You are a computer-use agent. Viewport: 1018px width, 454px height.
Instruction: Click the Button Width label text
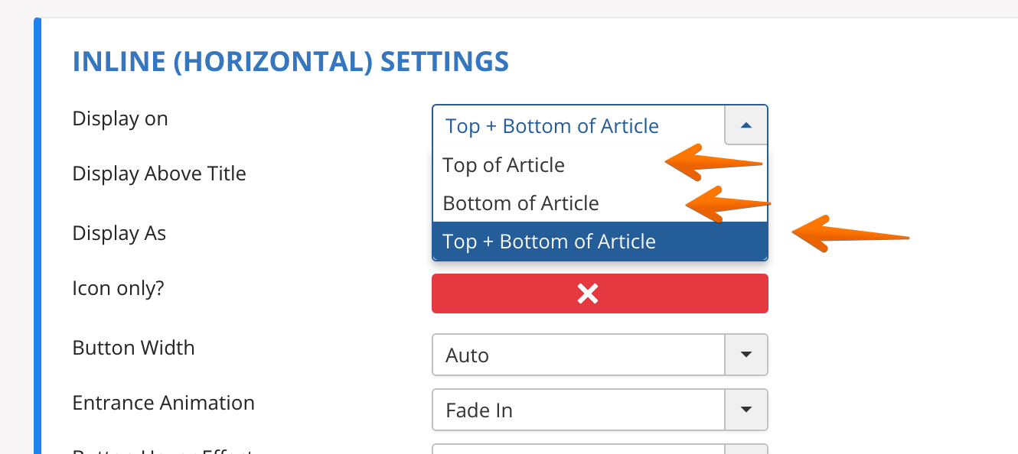coord(133,348)
